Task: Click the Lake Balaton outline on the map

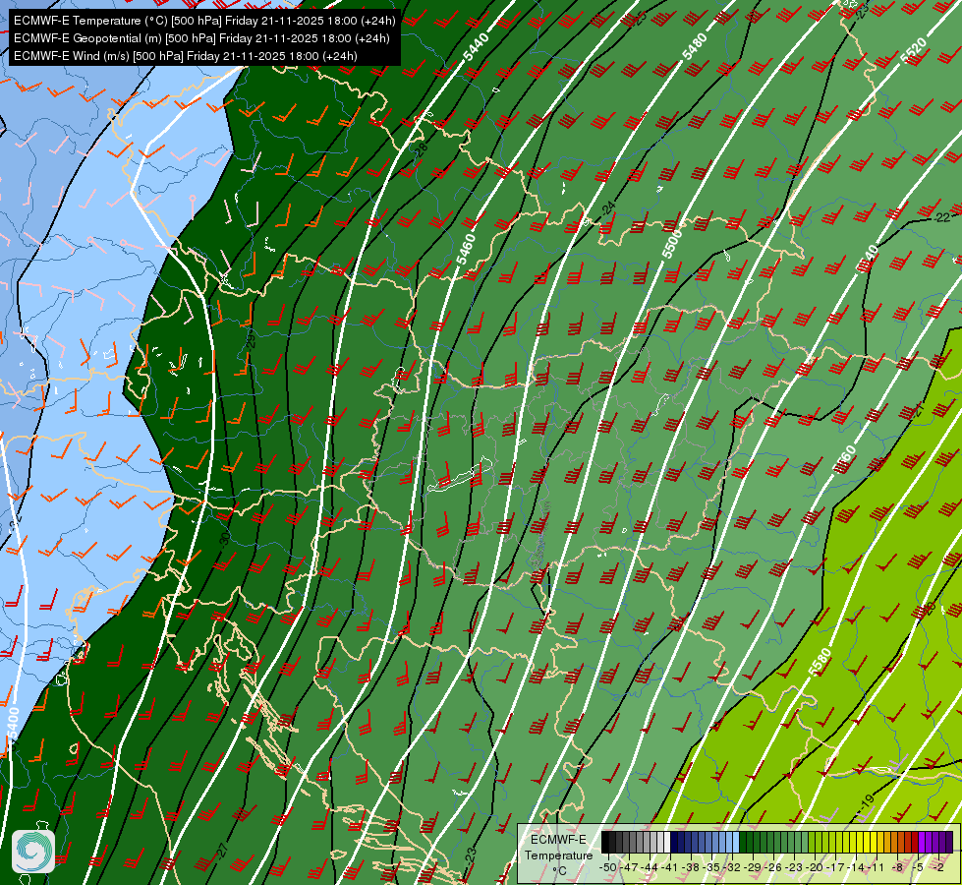Action: 460,476
